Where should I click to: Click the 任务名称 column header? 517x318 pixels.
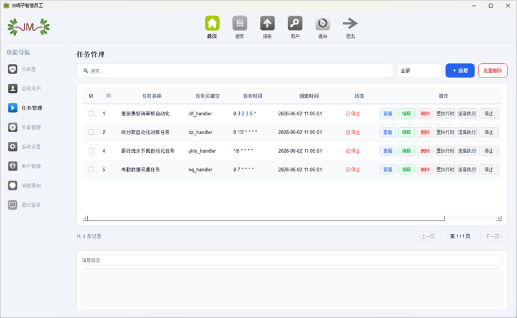[x=152, y=96]
